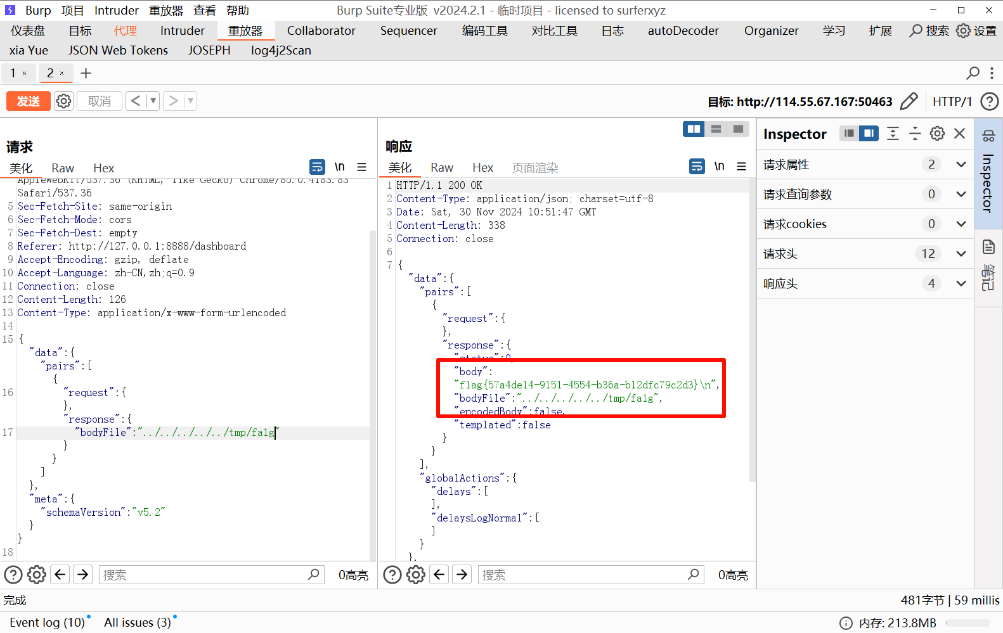Go to next request with forward arrow

coord(173,101)
